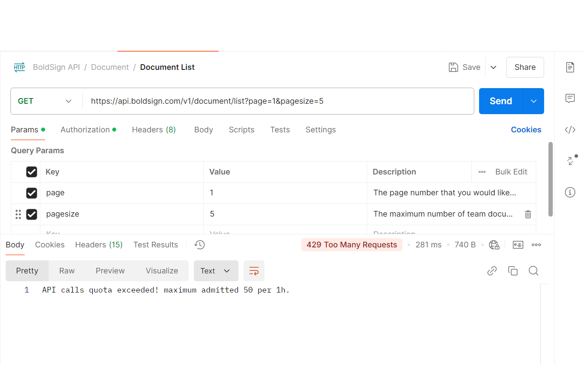Open the GET method dropdown
Viewport: 587px width, 365px height.
[x=46, y=101]
